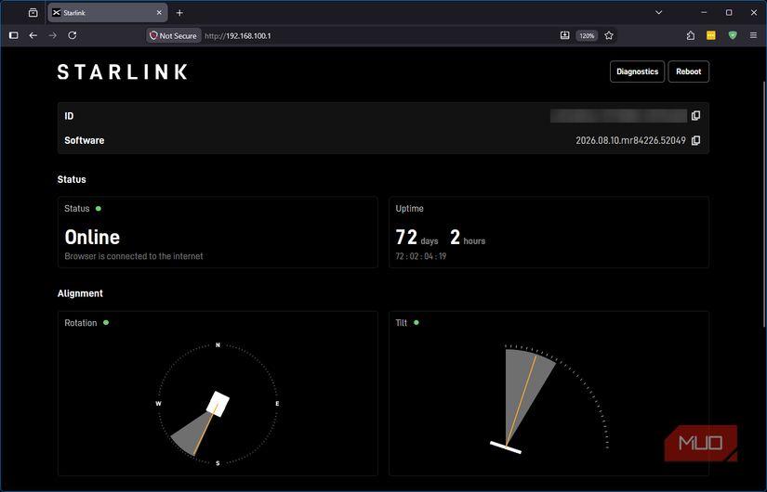Toggle the browser sidebar
Screen dimensions: 767x492
14,35
